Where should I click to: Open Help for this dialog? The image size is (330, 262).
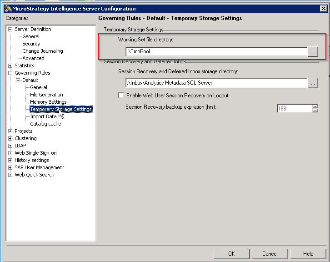(x=308, y=253)
